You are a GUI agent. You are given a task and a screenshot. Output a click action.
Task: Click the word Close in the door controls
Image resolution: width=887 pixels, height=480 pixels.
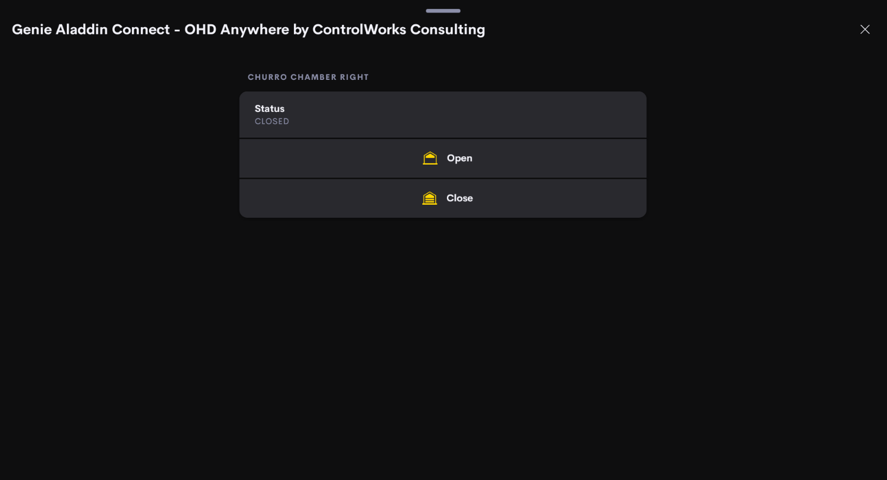[459, 198]
